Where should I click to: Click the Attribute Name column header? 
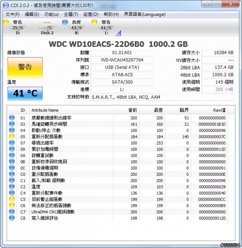pos(71,110)
